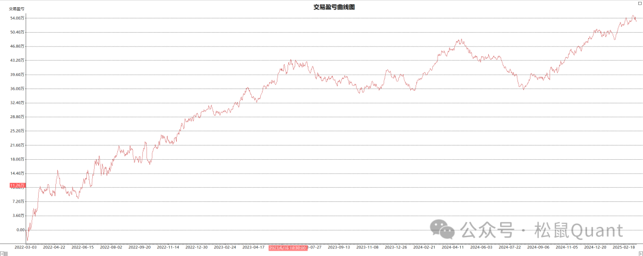The width and height of the screenshot is (643, 256).
Task: Select the 2024-07-22 date tick
Action: 510,247
